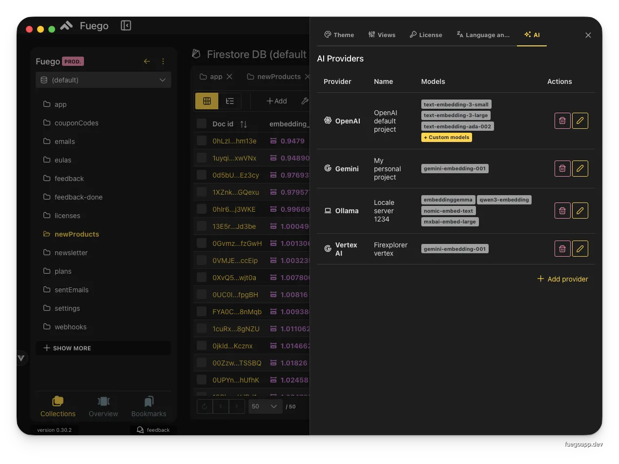
Task: Switch to tree list view
Action: pos(230,101)
